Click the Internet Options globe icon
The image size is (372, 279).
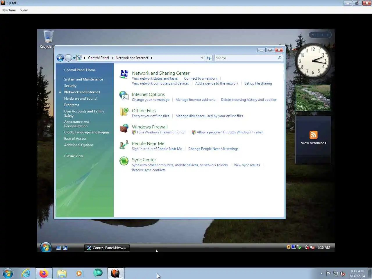tap(124, 96)
